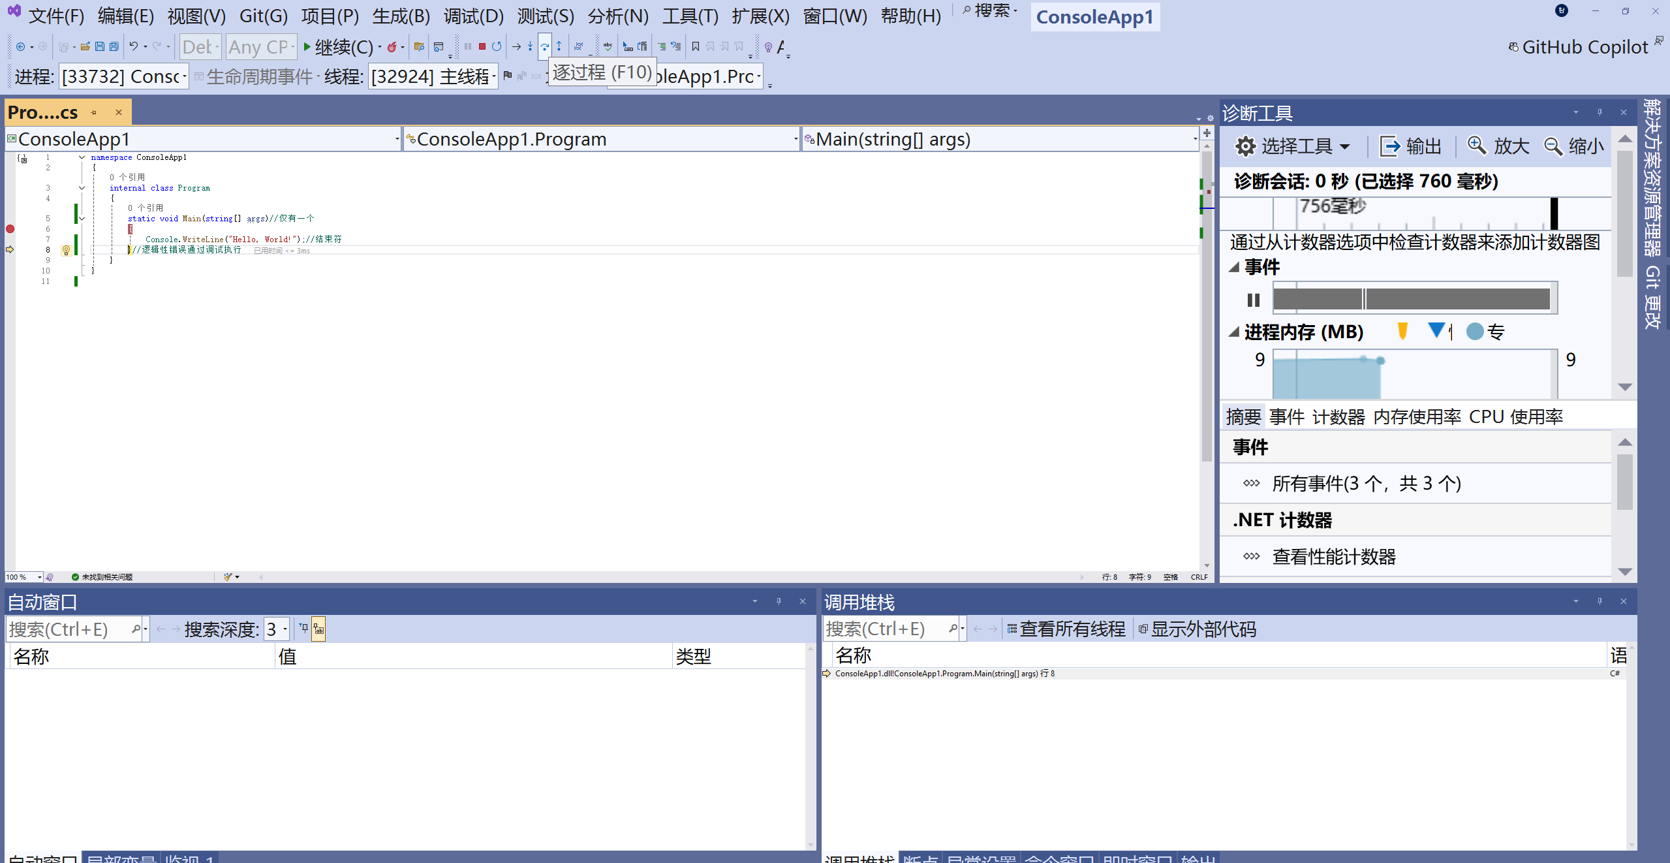The width and height of the screenshot is (1670, 863).
Task: Toggle Show External Code in Call Stack
Action: coord(1197,629)
